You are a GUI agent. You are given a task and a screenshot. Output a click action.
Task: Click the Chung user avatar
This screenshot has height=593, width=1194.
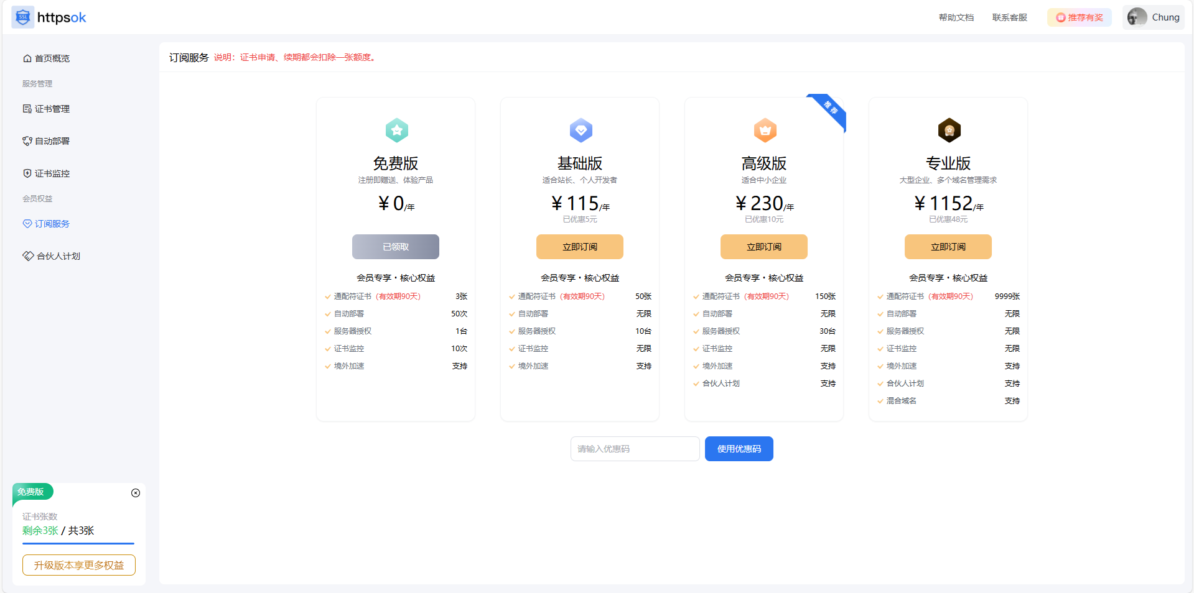pyautogui.click(x=1137, y=17)
